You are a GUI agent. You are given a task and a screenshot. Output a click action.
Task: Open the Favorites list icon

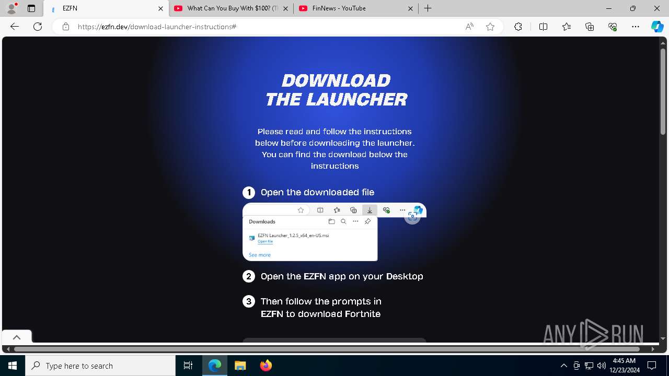point(567,27)
